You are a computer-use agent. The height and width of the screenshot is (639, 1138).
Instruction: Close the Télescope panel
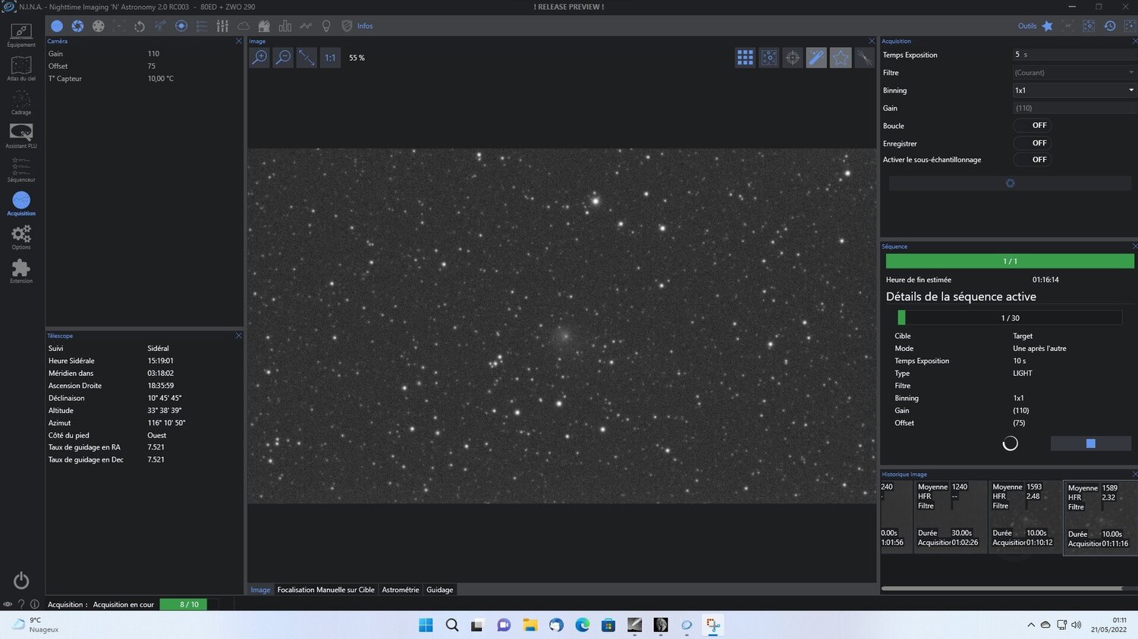click(239, 336)
